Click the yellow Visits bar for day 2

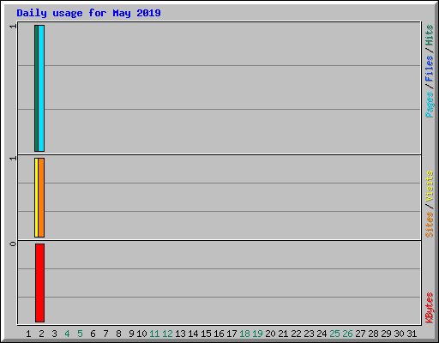click(x=36, y=197)
